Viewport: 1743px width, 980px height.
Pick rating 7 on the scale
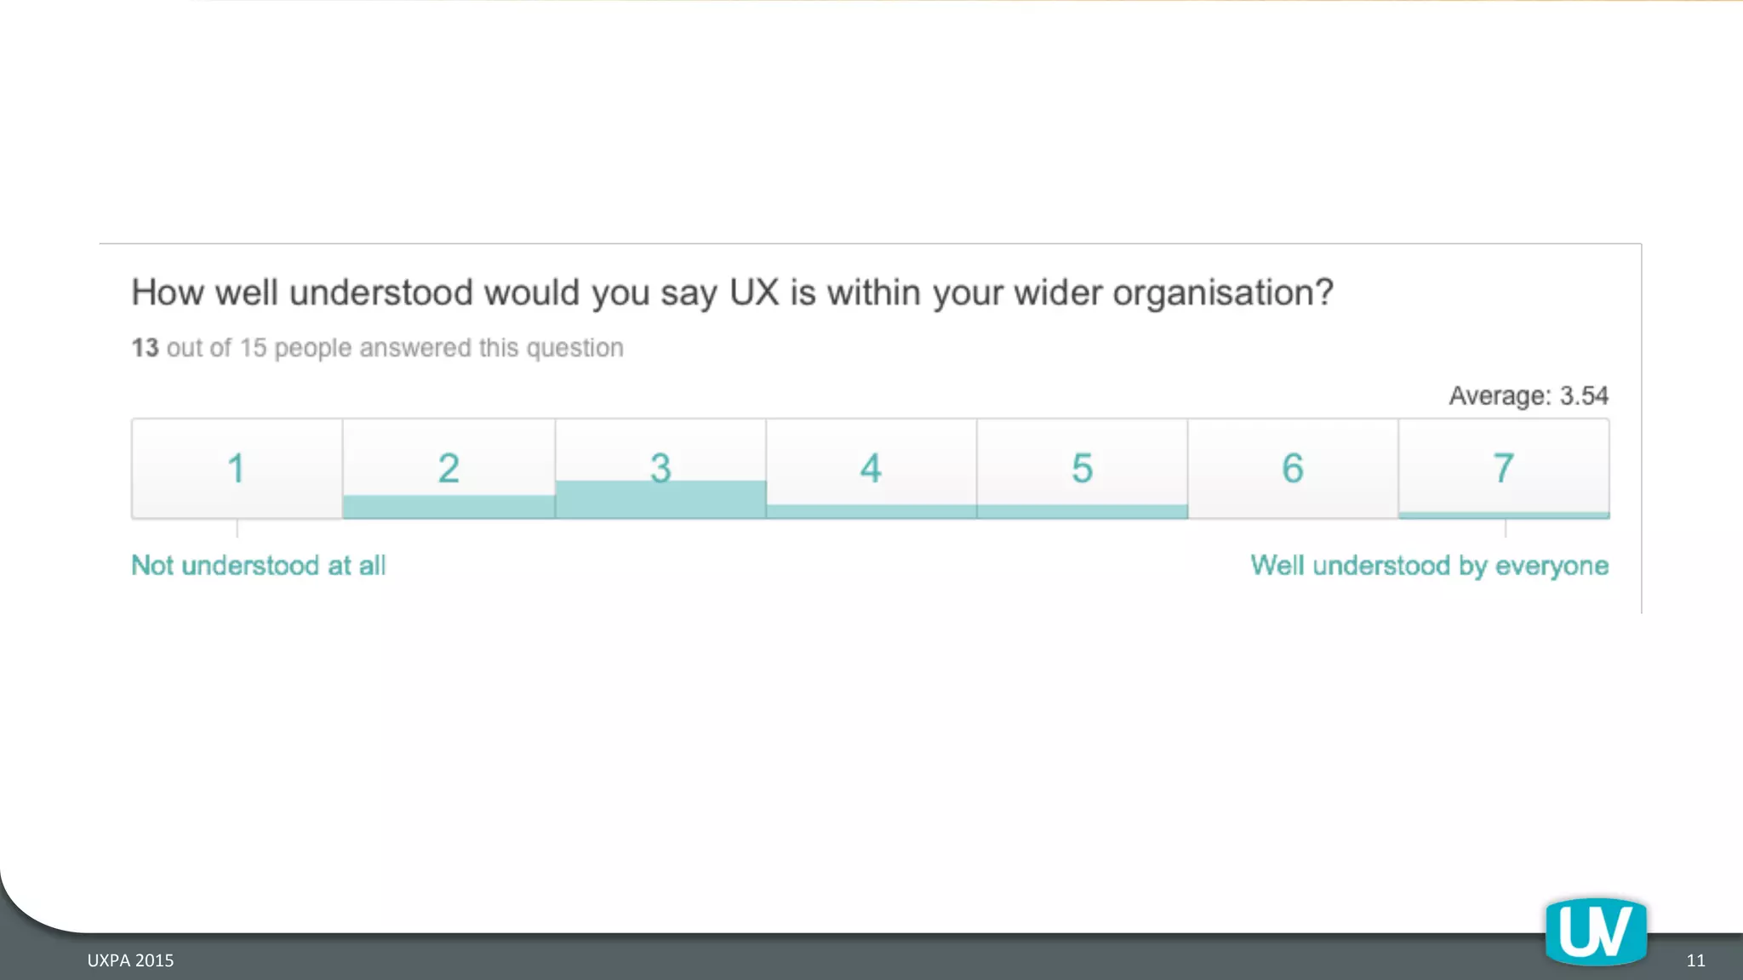click(x=1504, y=468)
